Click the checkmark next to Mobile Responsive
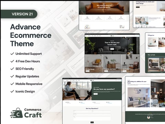 click(x=12, y=84)
